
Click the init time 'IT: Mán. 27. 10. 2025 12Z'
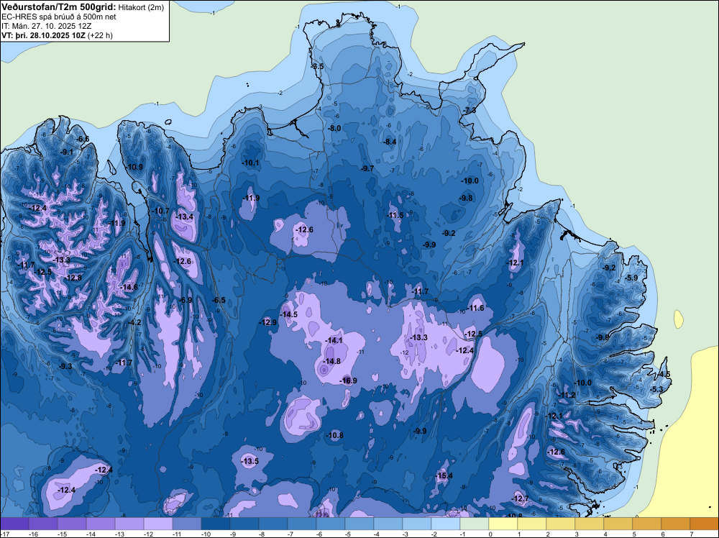pyautogui.click(x=46, y=26)
